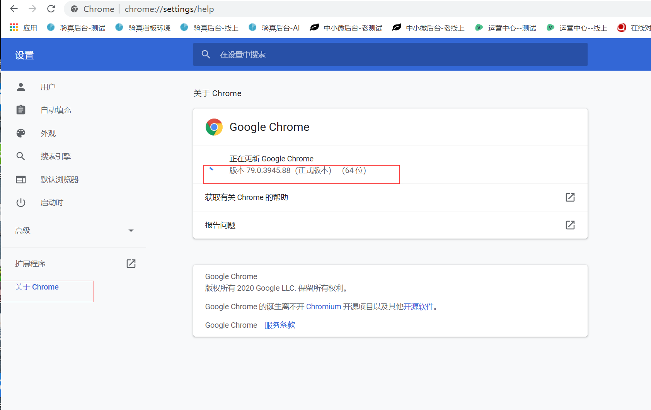This screenshot has width=651, height=410.
Task: Click the palette icon beside 外观
Action: click(x=21, y=133)
